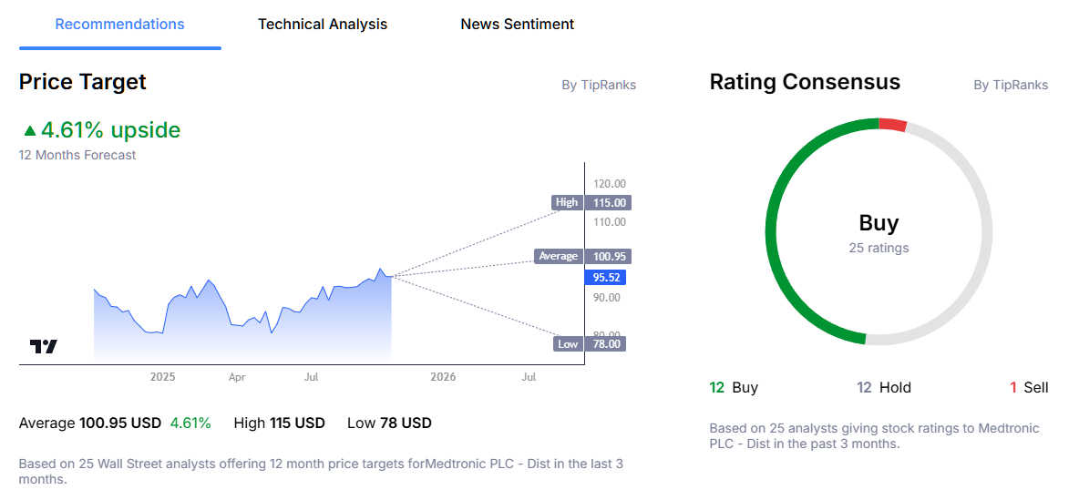Click the TradingView logo icon on chart
This screenshot has height=500, width=1079.
44,347
